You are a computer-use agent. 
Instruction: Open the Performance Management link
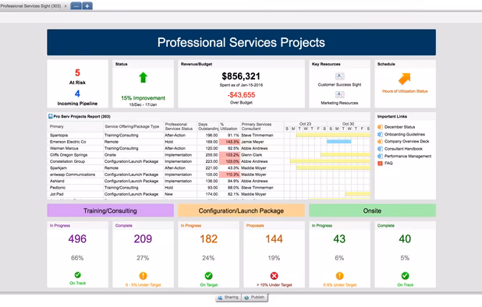point(408,156)
